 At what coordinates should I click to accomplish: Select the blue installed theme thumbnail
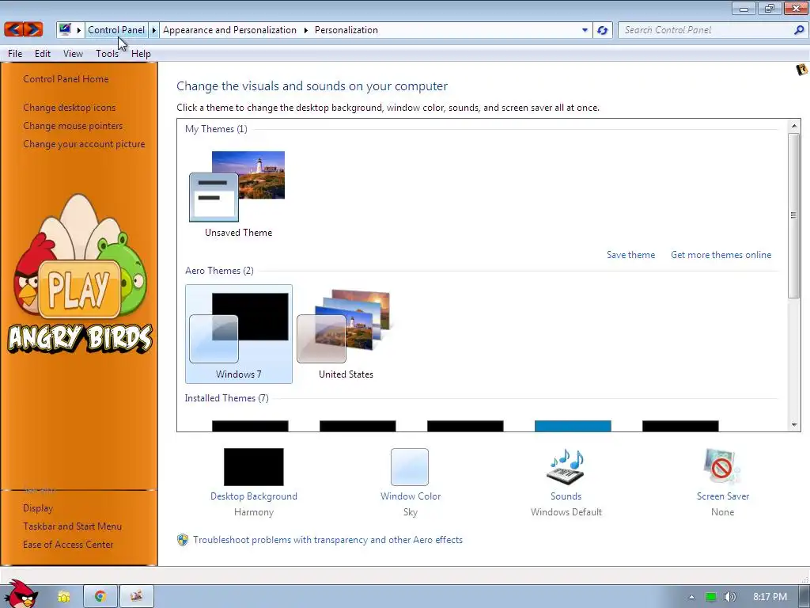pos(573,426)
